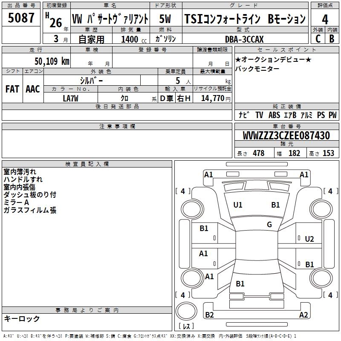Screen dimensions: 341x341
Task: Click the spare tire label レス
Action: click(x=186, y=326)
